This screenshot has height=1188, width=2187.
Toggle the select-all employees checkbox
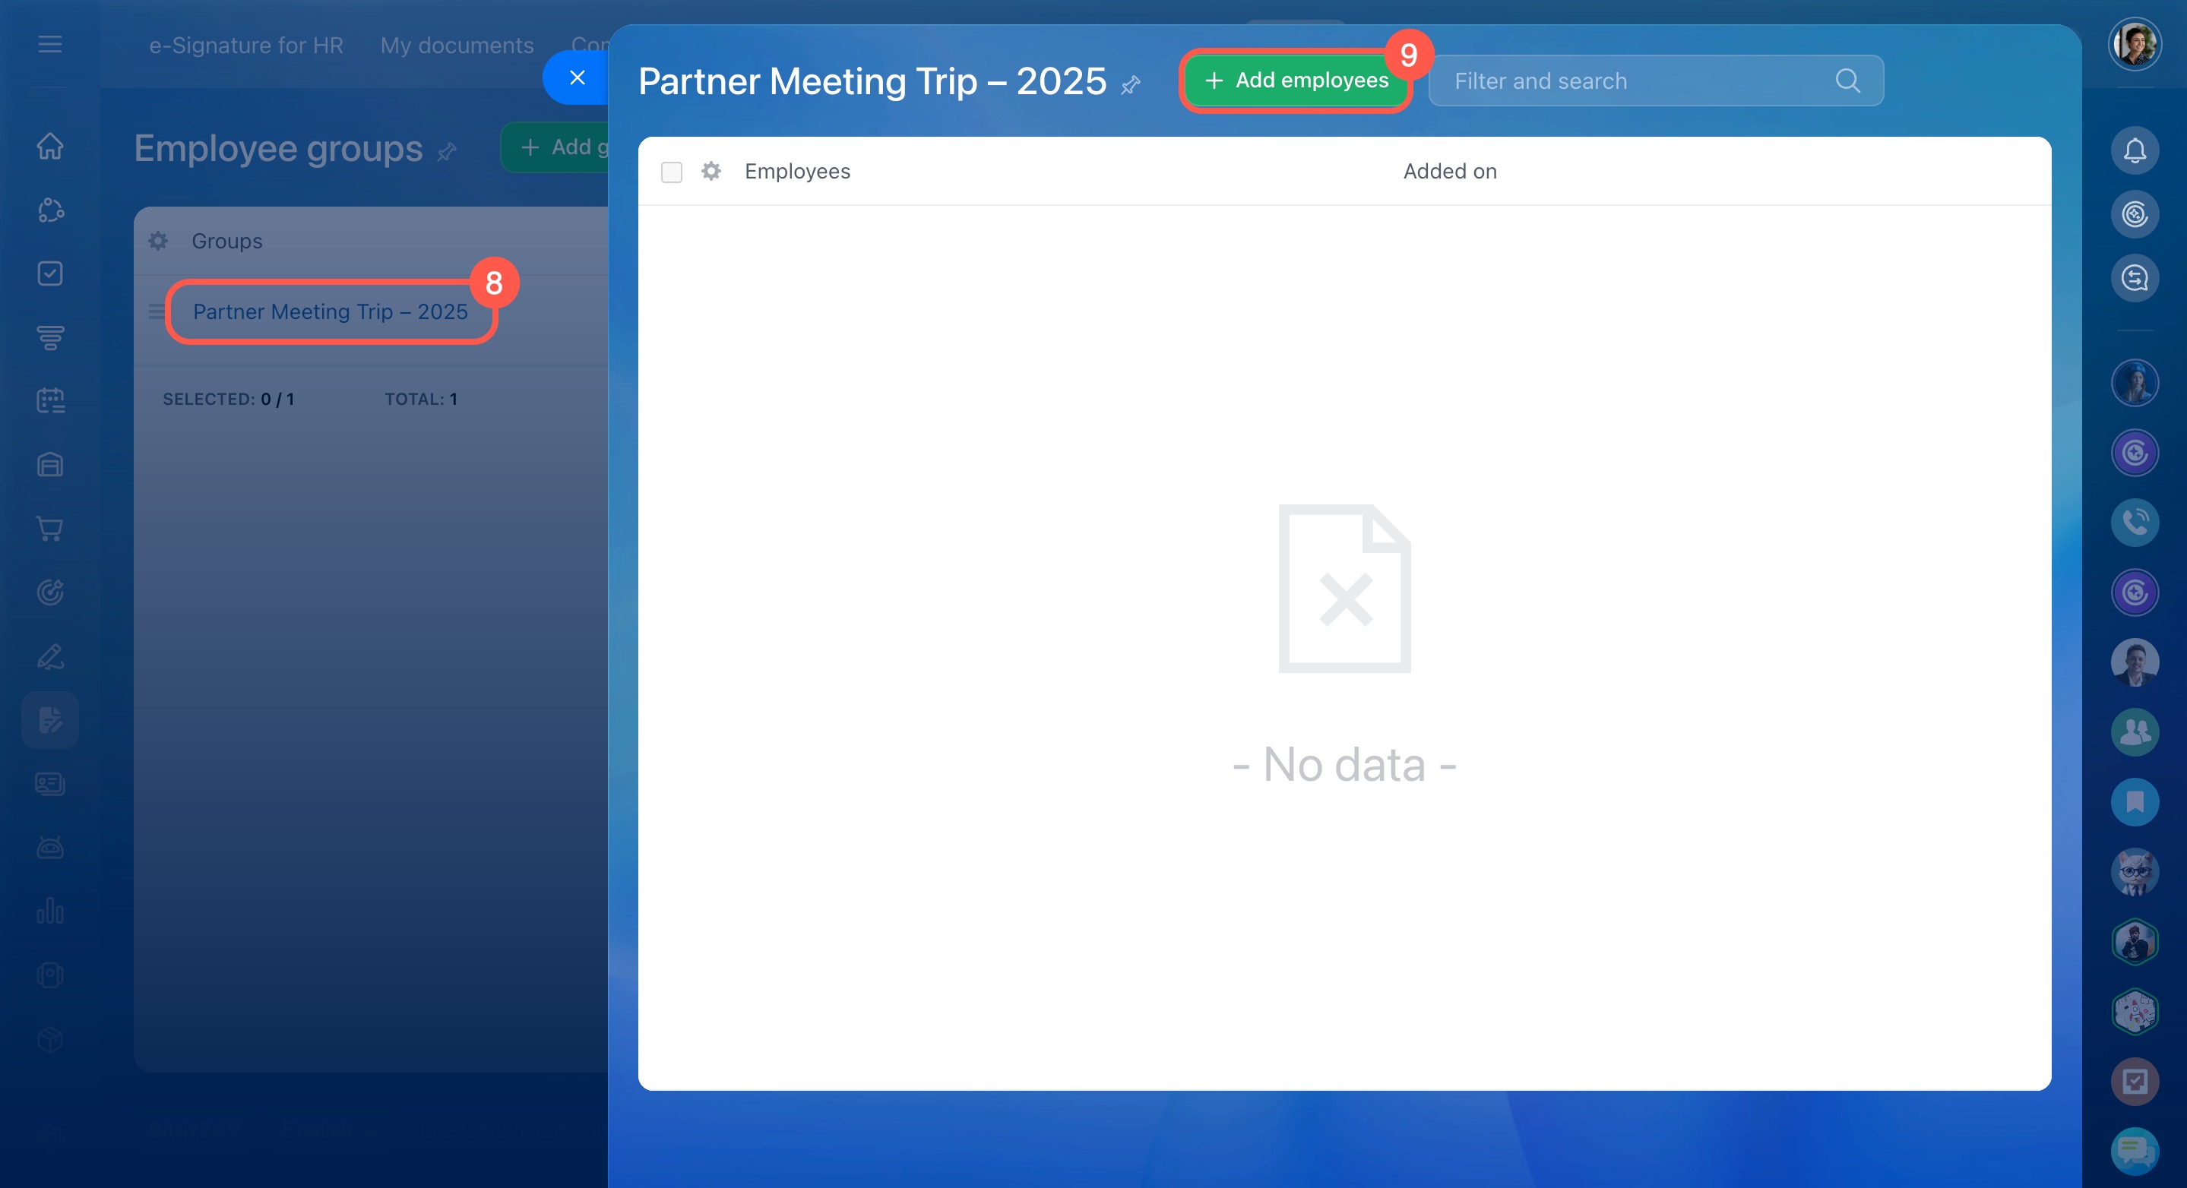[x=672, y=172]
